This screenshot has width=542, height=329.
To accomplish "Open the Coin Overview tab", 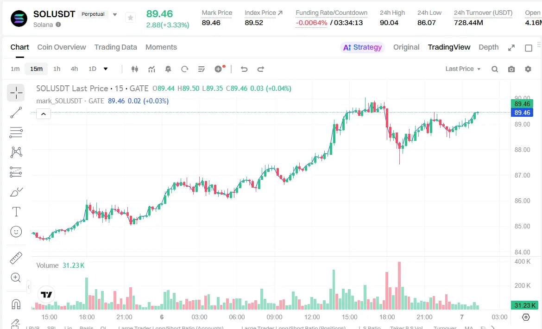I will click(62, 47).
